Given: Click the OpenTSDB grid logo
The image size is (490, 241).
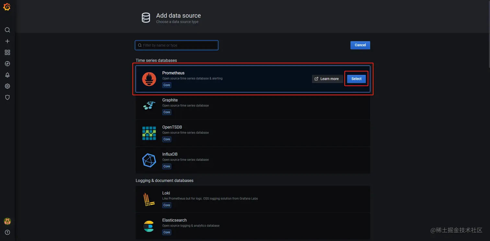Looking at the screenshot, I should click(149, 133).
